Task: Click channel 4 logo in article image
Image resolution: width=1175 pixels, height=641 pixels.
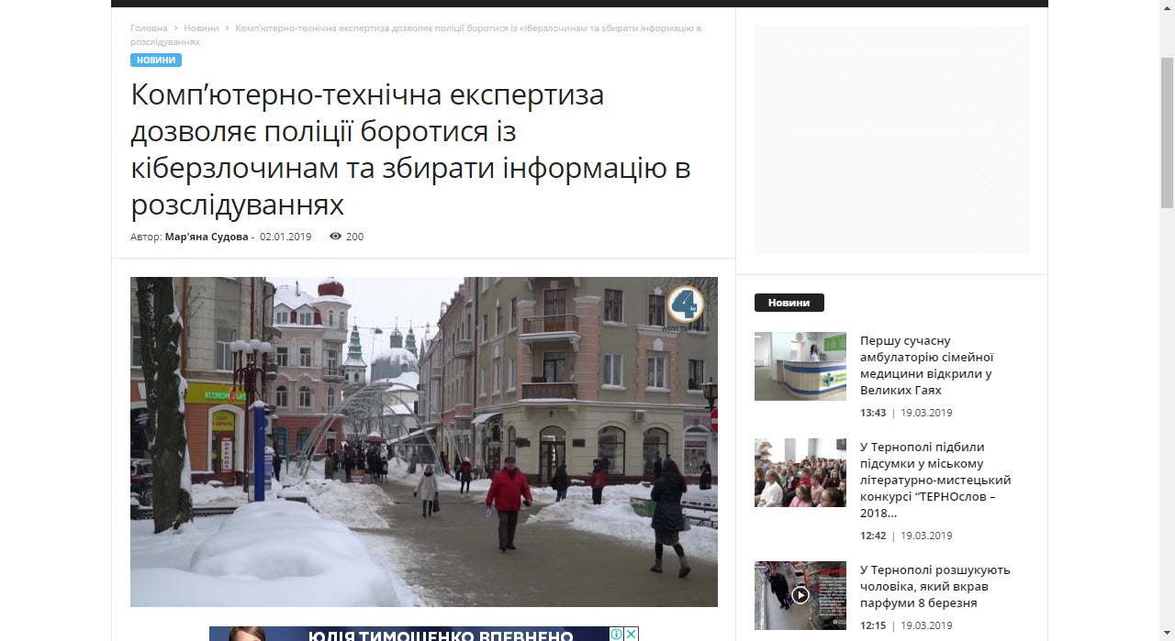Action: 684,305
